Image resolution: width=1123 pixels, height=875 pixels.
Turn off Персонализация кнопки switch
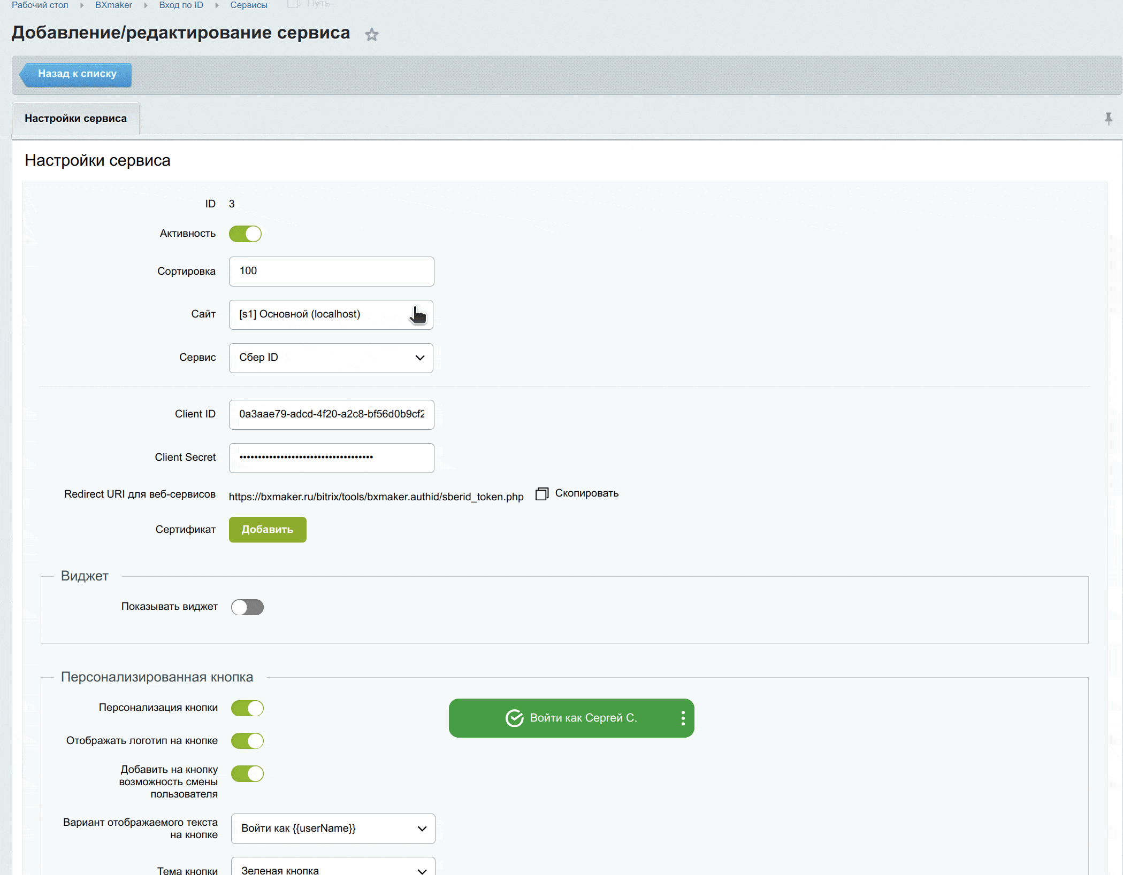[247, 708]
